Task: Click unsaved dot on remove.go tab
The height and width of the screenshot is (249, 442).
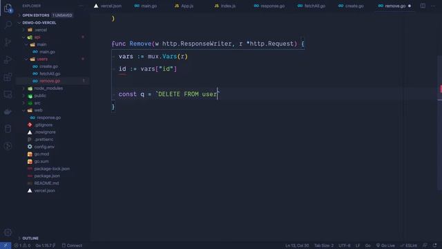Action: [410, 6]
